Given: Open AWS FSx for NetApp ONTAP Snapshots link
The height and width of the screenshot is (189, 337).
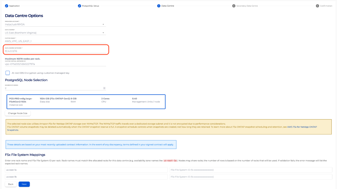Looking at the screenshot, I should click(x=302, y=127).
